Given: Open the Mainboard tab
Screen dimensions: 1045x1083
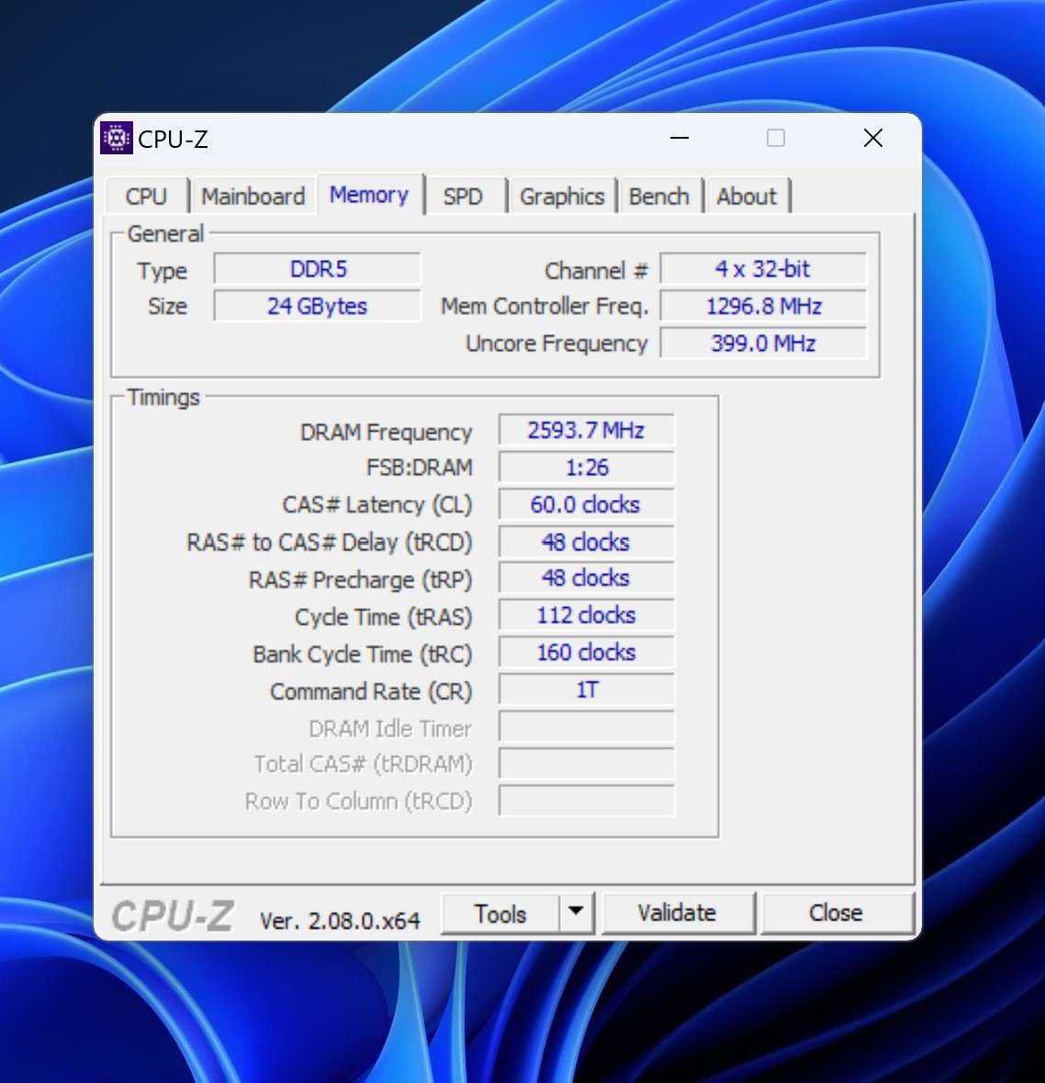Looking at the screenshot, I should [253, 197].
